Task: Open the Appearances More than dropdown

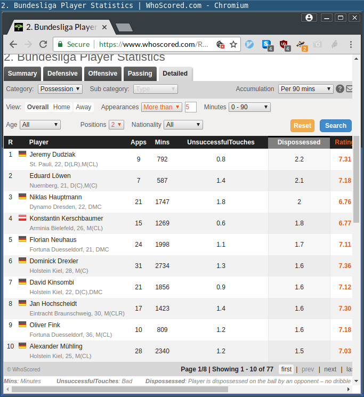Action: [x=162, y=107]
